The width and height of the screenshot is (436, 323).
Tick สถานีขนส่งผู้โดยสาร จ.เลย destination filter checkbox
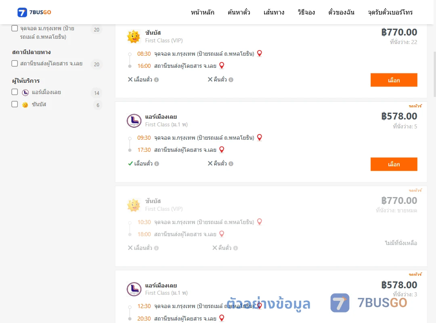15,63
